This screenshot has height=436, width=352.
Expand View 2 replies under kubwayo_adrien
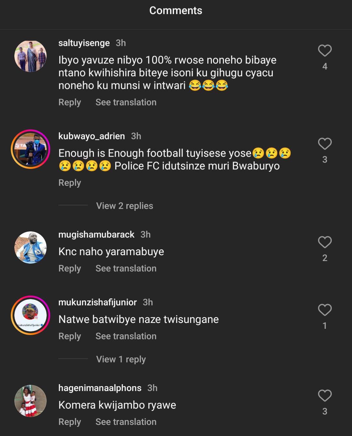[125, 206]
